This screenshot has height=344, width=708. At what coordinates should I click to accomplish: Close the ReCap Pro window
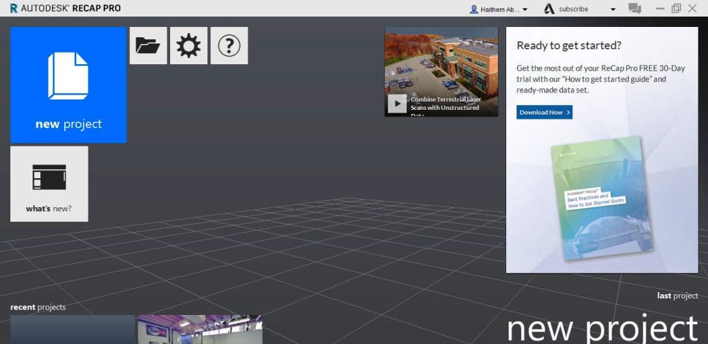[692, 8]
